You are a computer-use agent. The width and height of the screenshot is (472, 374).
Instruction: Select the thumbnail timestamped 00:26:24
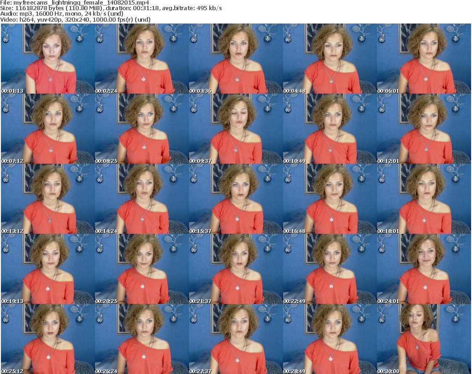tap(142, 339)
